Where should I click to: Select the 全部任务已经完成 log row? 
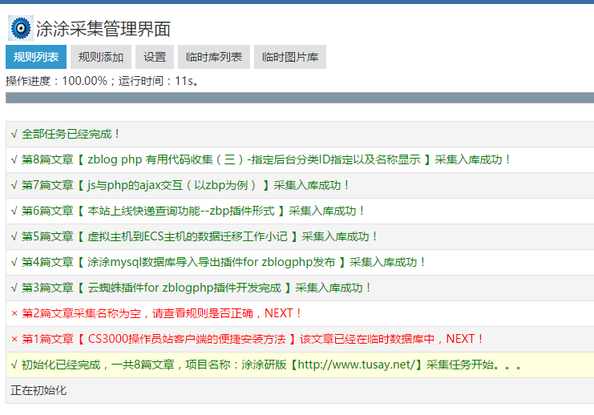pyautogui.click(x=300, y=134)
